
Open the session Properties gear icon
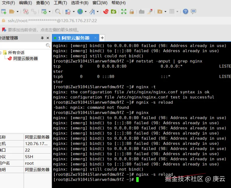coord(44,12)
